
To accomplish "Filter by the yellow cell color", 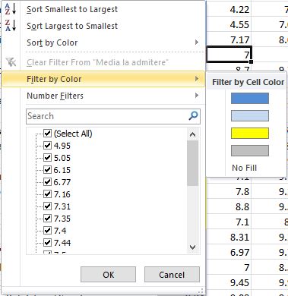I will (250, 133).
